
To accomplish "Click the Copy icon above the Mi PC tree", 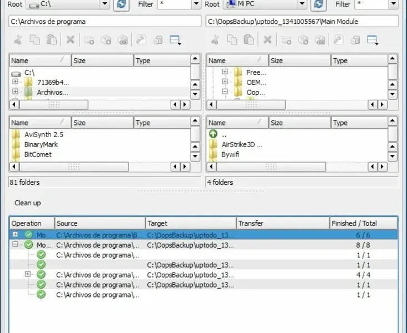I will click(x=232, y=40).
